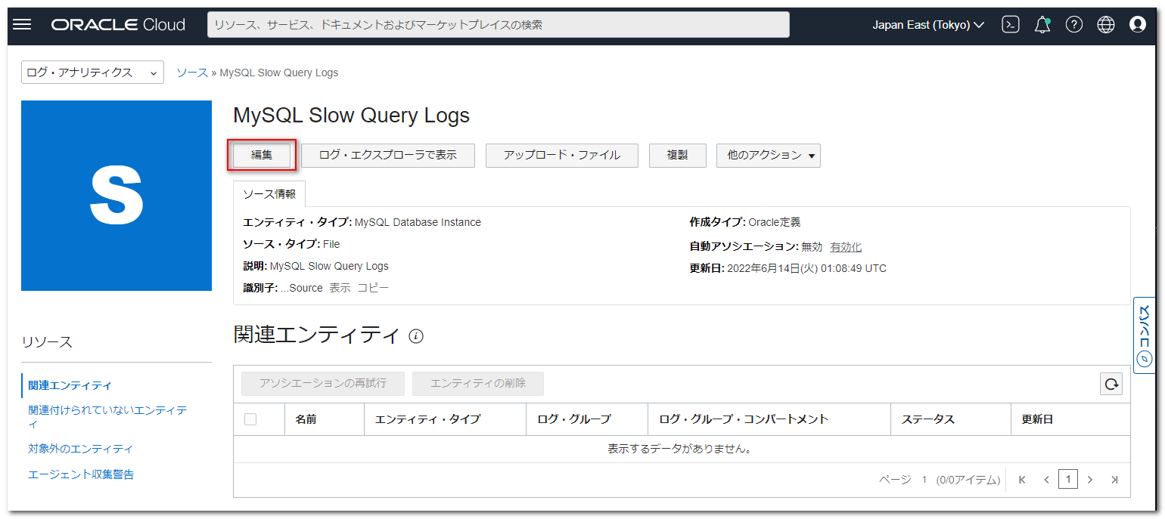The image size is (1165, 519).
Task: Open the notifications bell
Action: pyautogui.click(x=1042, y=25)
